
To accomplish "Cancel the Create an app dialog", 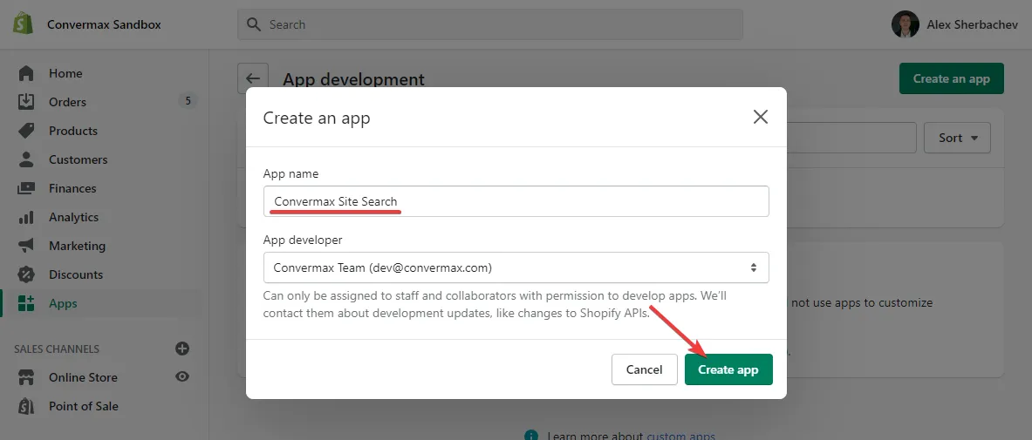I will 644,369.
